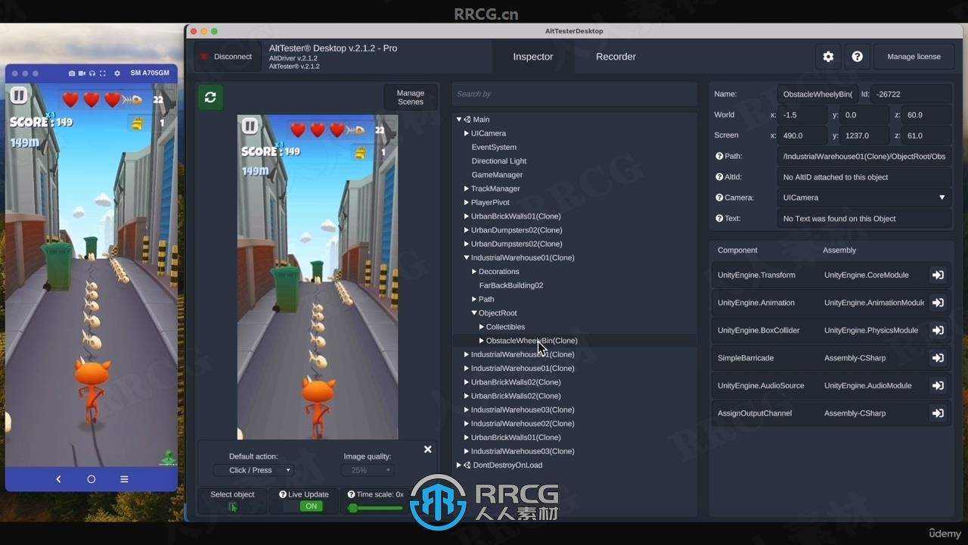The image size is (968, 545).
Task: Switch to Inspector tab
Action: 533,57
